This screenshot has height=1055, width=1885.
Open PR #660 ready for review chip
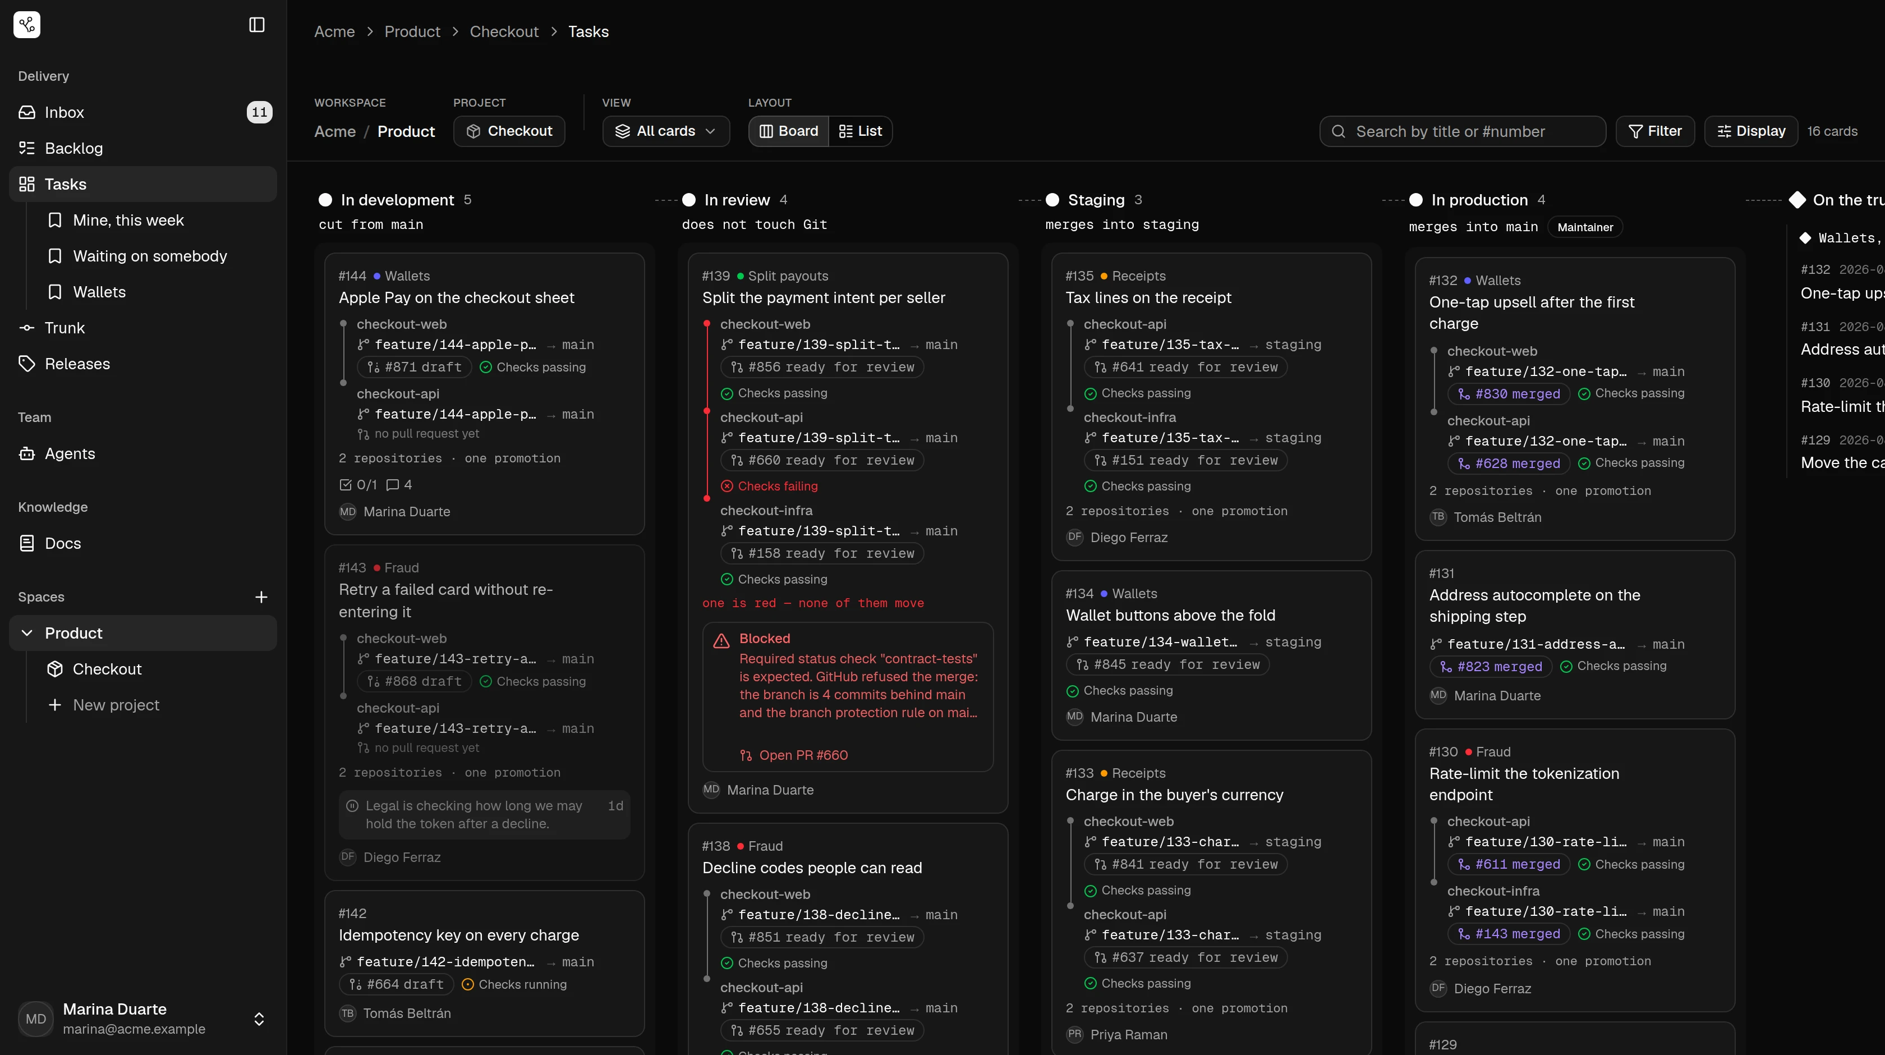(822, 460)
